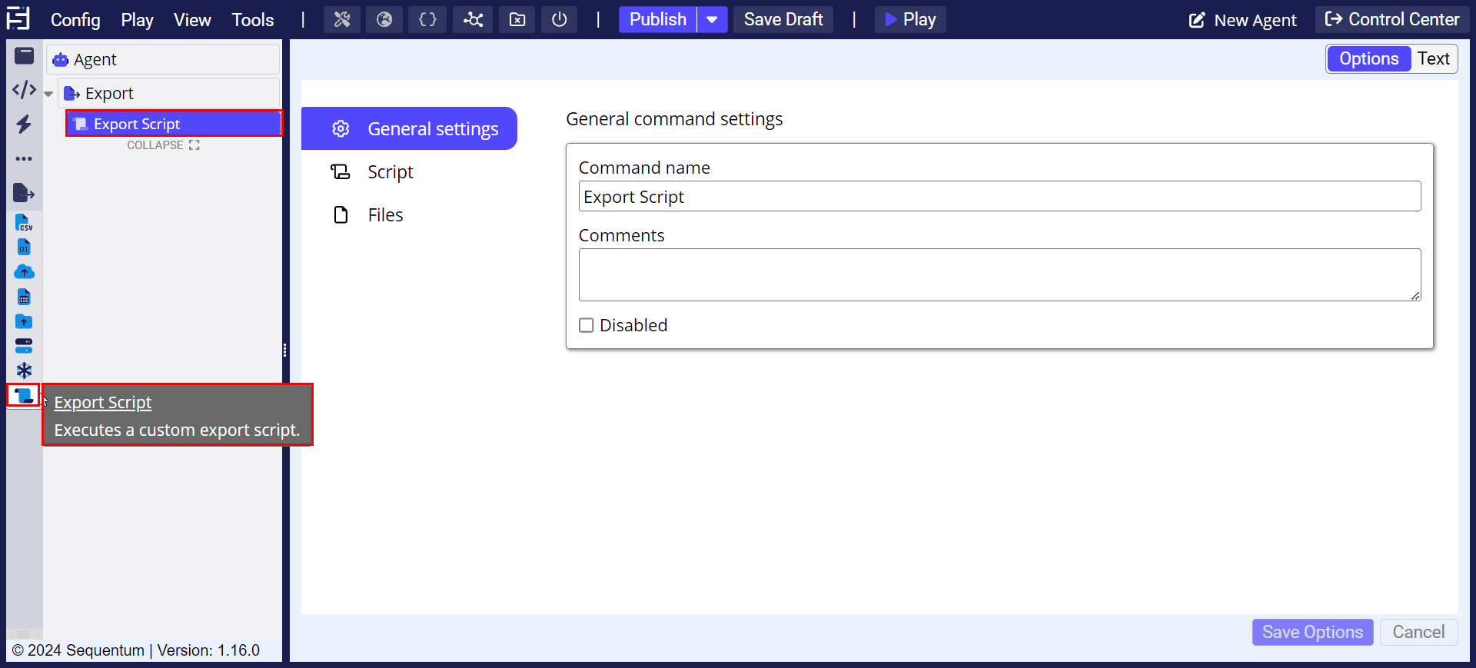1476x668 pixels.
Task: Click New Agent button
Action: coord(1243,20)
